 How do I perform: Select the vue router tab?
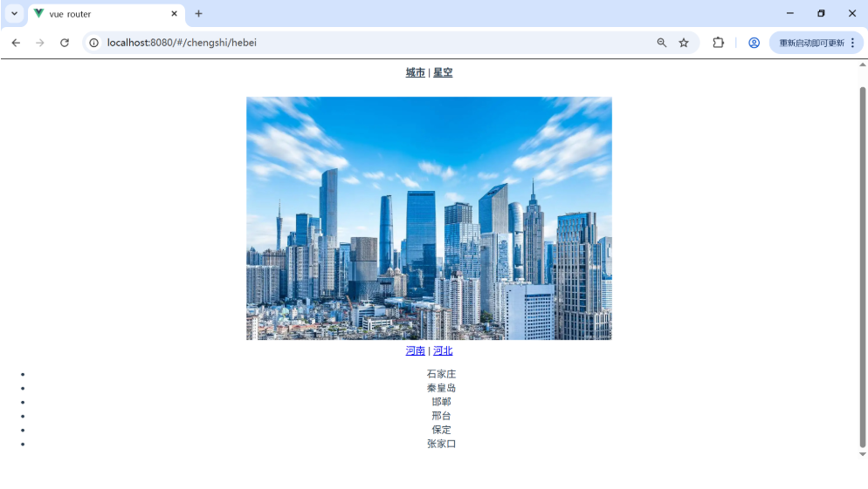tap(107, 14)
